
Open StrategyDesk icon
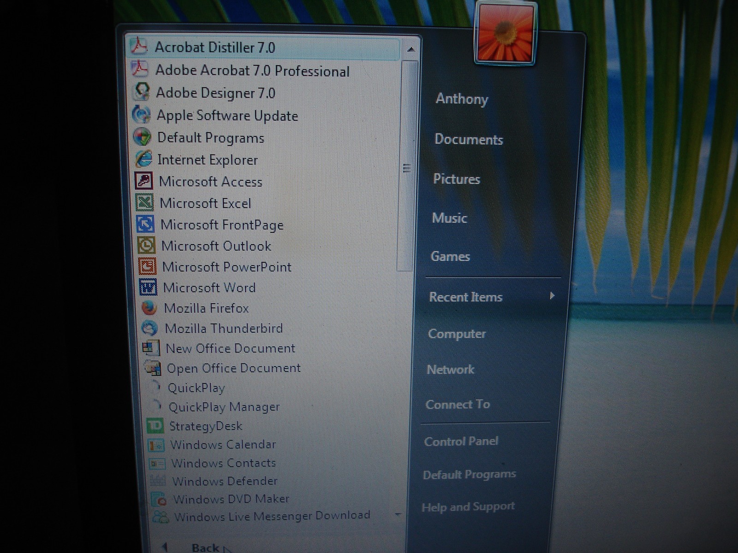155,425
